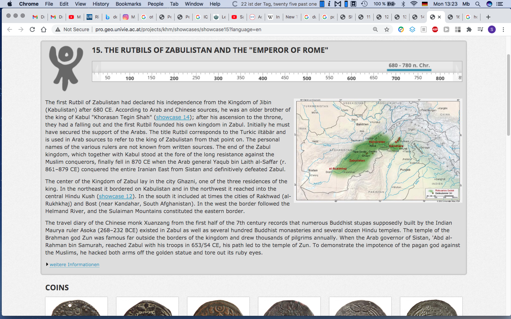
Task: Open the showcase 14 link
Action: [173, 117]
